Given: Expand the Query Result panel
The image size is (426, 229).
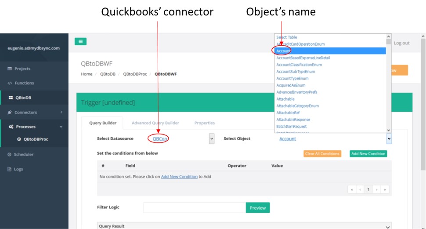Looking at the screenshot, I should point(387,227).
